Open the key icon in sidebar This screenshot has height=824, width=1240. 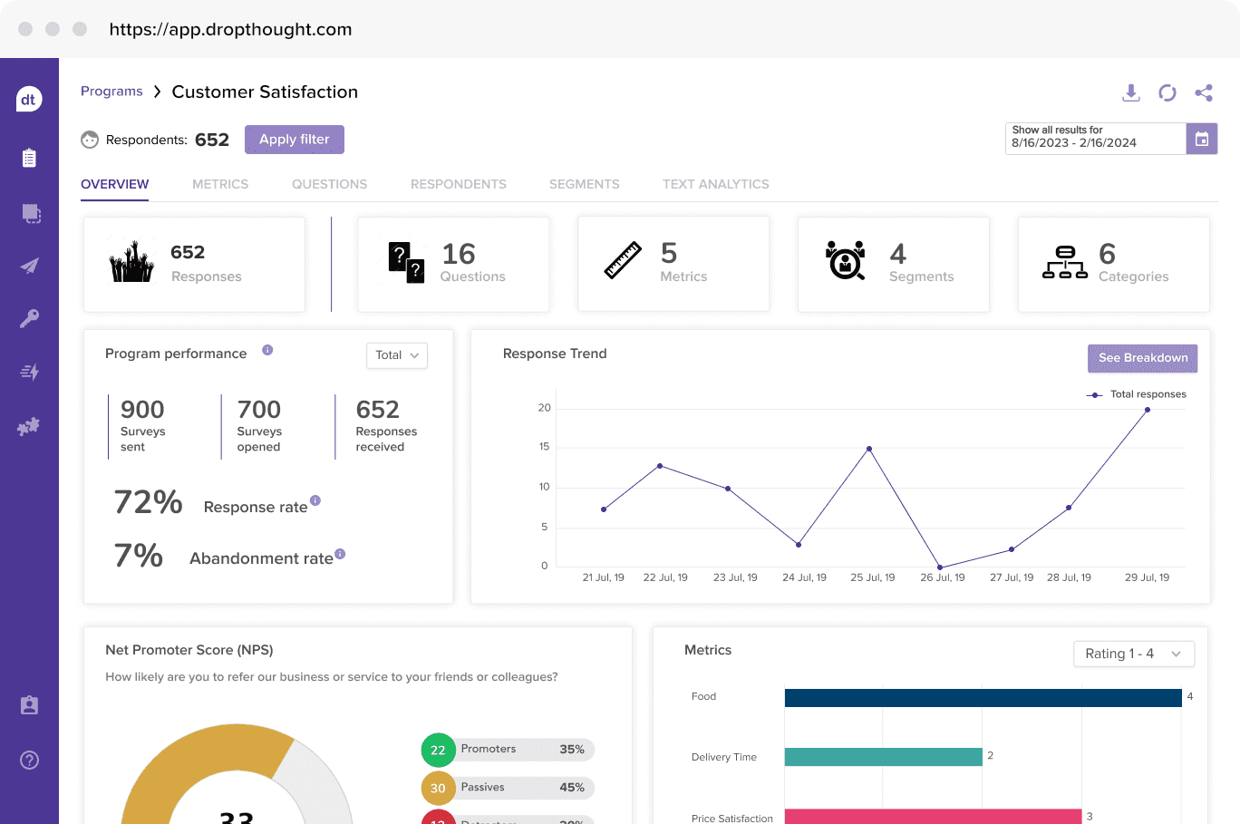click(29, 319)
